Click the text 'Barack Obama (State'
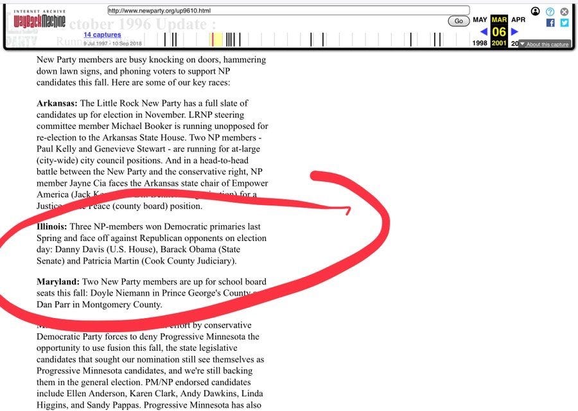Image resolution: width=578 pixels, height=411 pixels. pyautogui.click(x=200, y=249)
